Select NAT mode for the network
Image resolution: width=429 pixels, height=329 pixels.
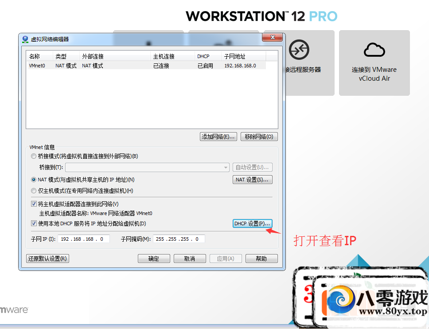pyautogui.click(x=34, y=179)
